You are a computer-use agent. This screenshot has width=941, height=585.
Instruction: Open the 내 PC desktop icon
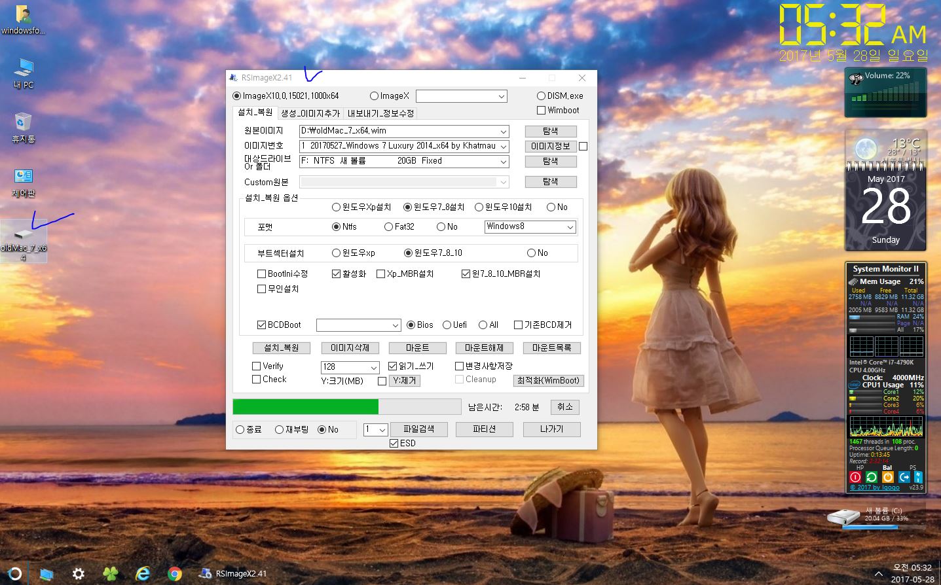[23, 73]
